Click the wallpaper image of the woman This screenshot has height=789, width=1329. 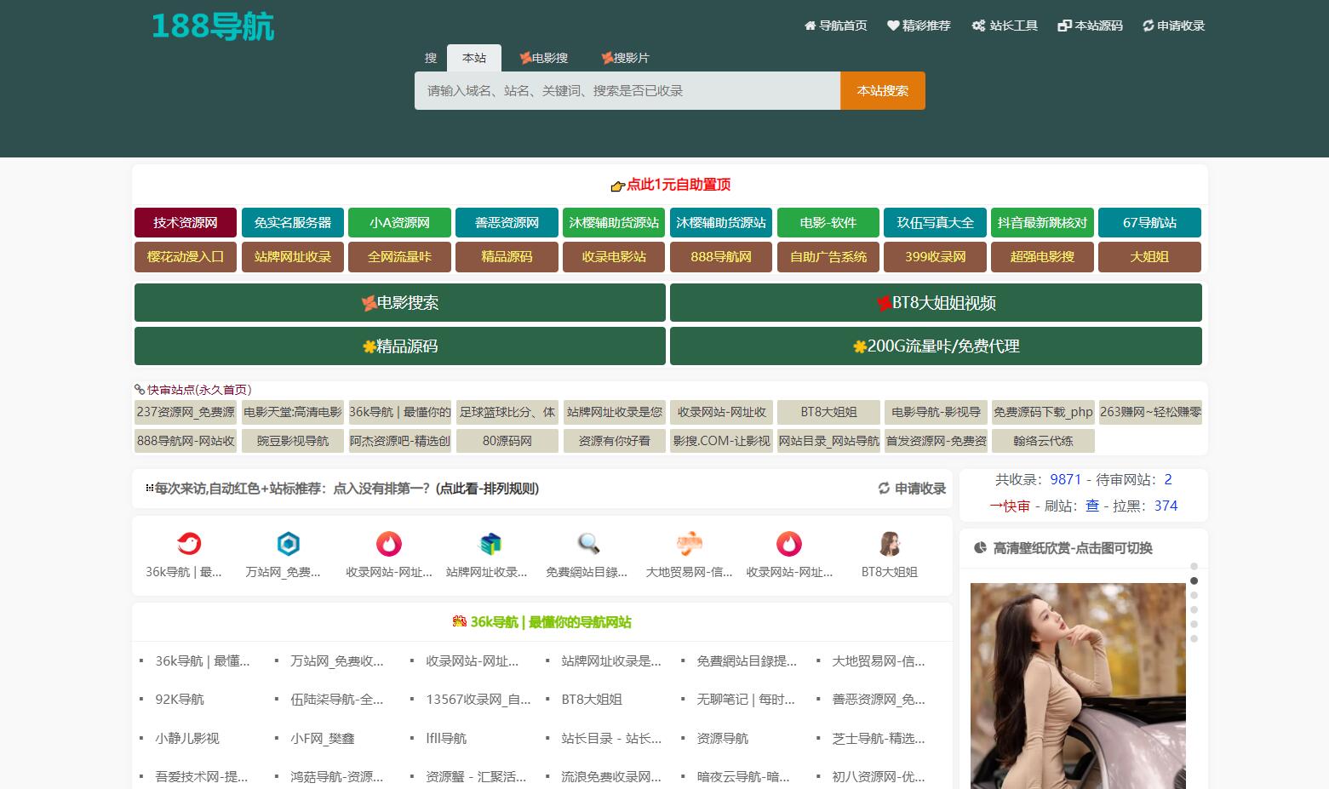point(1077,685)
